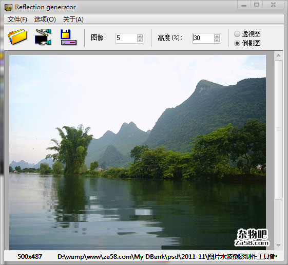Open the 文件(F) menu
This screenshot has height=265, width=288.
(17, 20)
